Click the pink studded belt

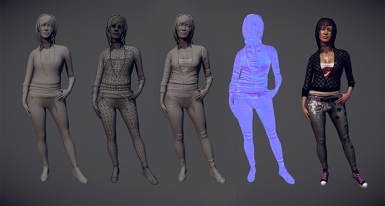[x=324, y=99]
